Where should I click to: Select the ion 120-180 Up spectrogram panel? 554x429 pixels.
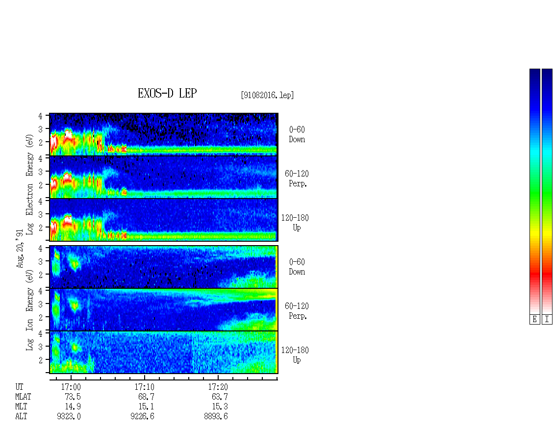[164, 353]
